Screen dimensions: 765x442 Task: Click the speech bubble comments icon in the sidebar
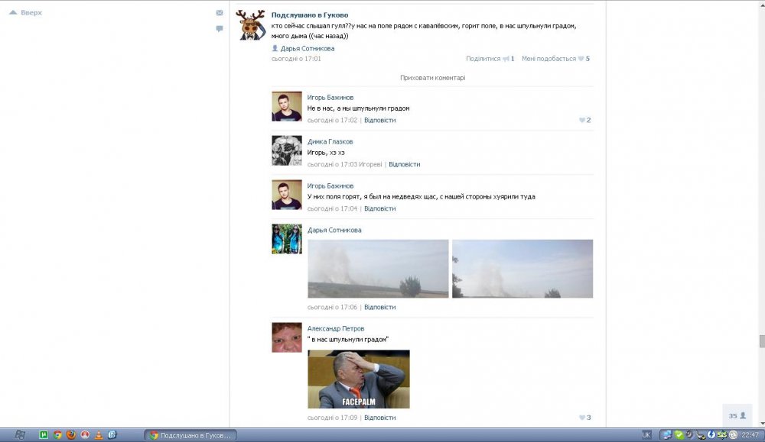[x=220, y=29]
